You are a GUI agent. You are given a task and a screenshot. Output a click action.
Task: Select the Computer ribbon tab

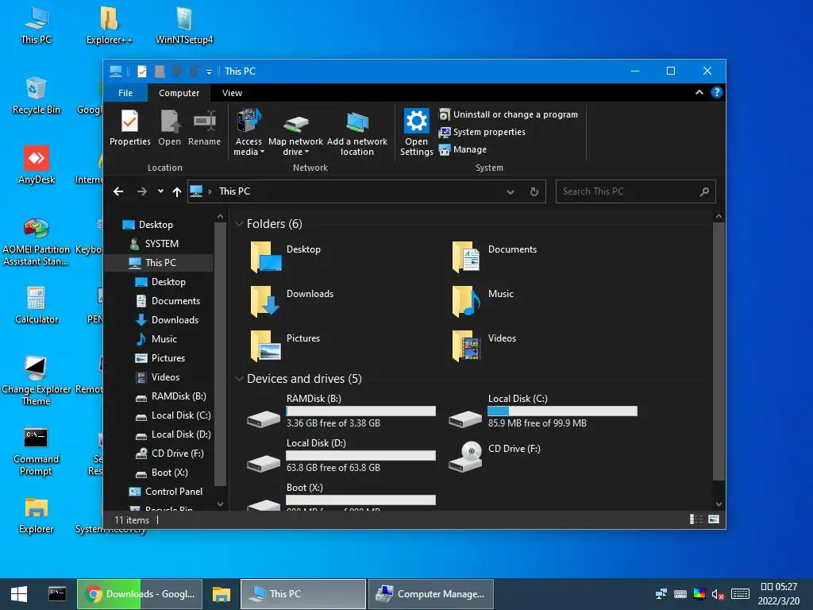pyautogui.click(x=179, y=93)
